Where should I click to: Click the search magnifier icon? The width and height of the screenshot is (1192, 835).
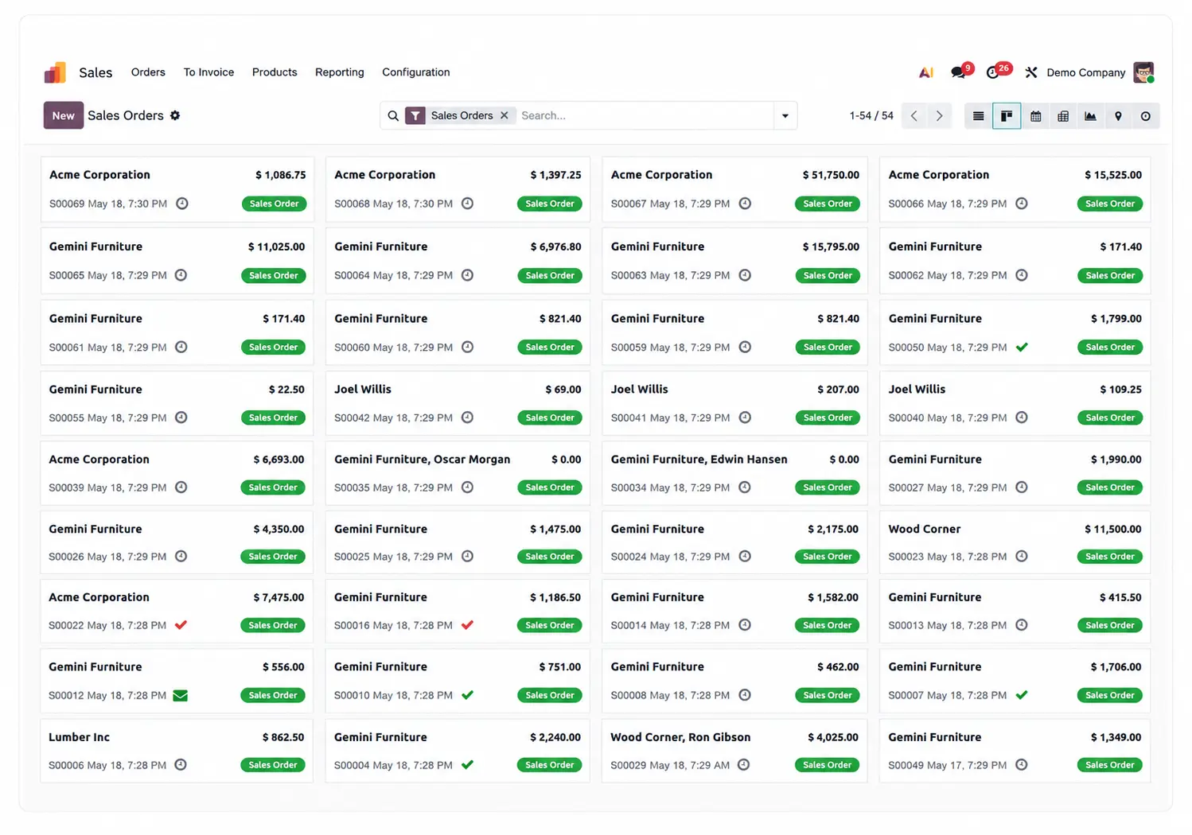tap(393, 116)
